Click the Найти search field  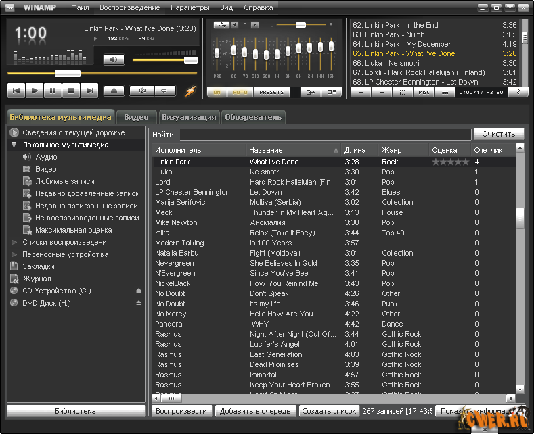(x=324, y=135)
